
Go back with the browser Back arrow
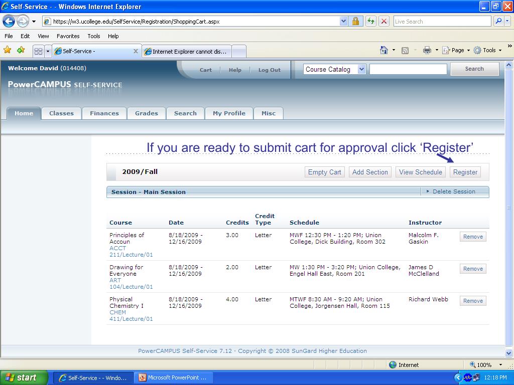coord(9,22)
